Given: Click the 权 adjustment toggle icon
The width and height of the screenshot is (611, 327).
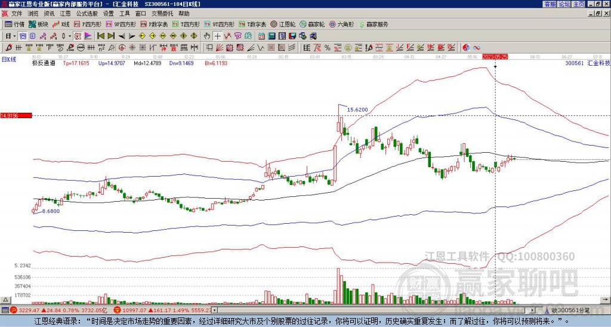Looking at the screenshot, I should (x=78, y=36).
